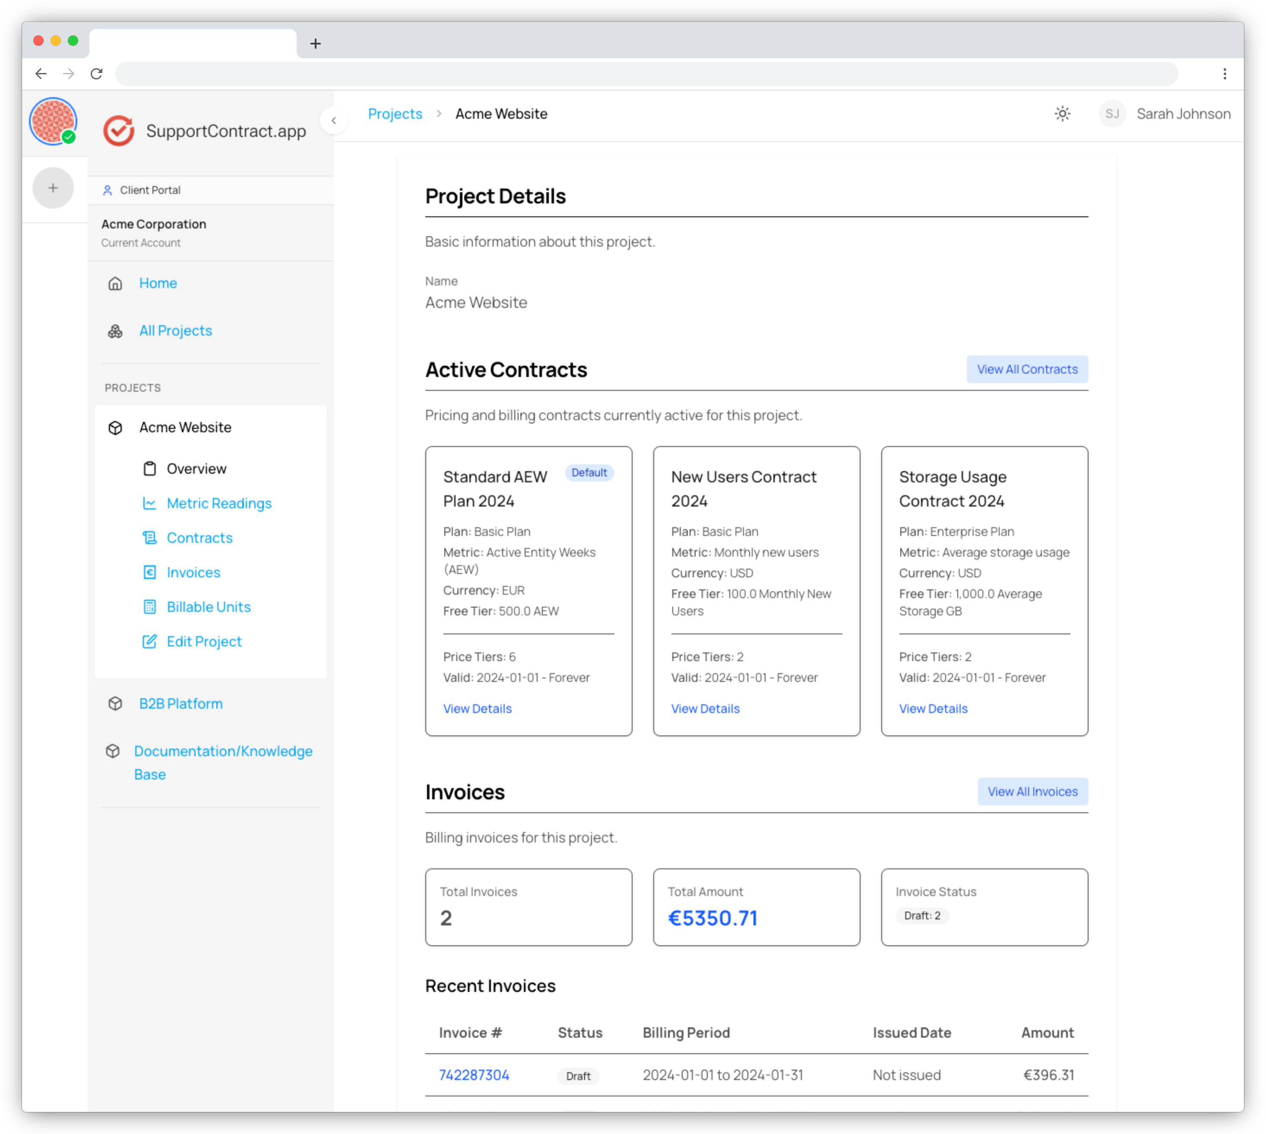1266x1134 pixels.
Task: Open a new browser tab
Action: coord(316,44)
